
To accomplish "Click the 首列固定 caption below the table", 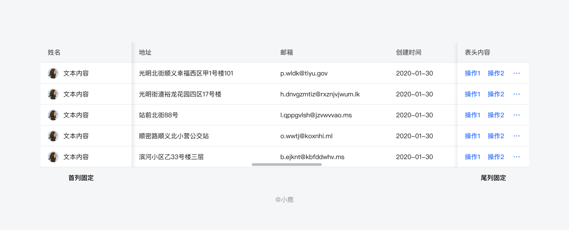I will [x=81, y=178].
